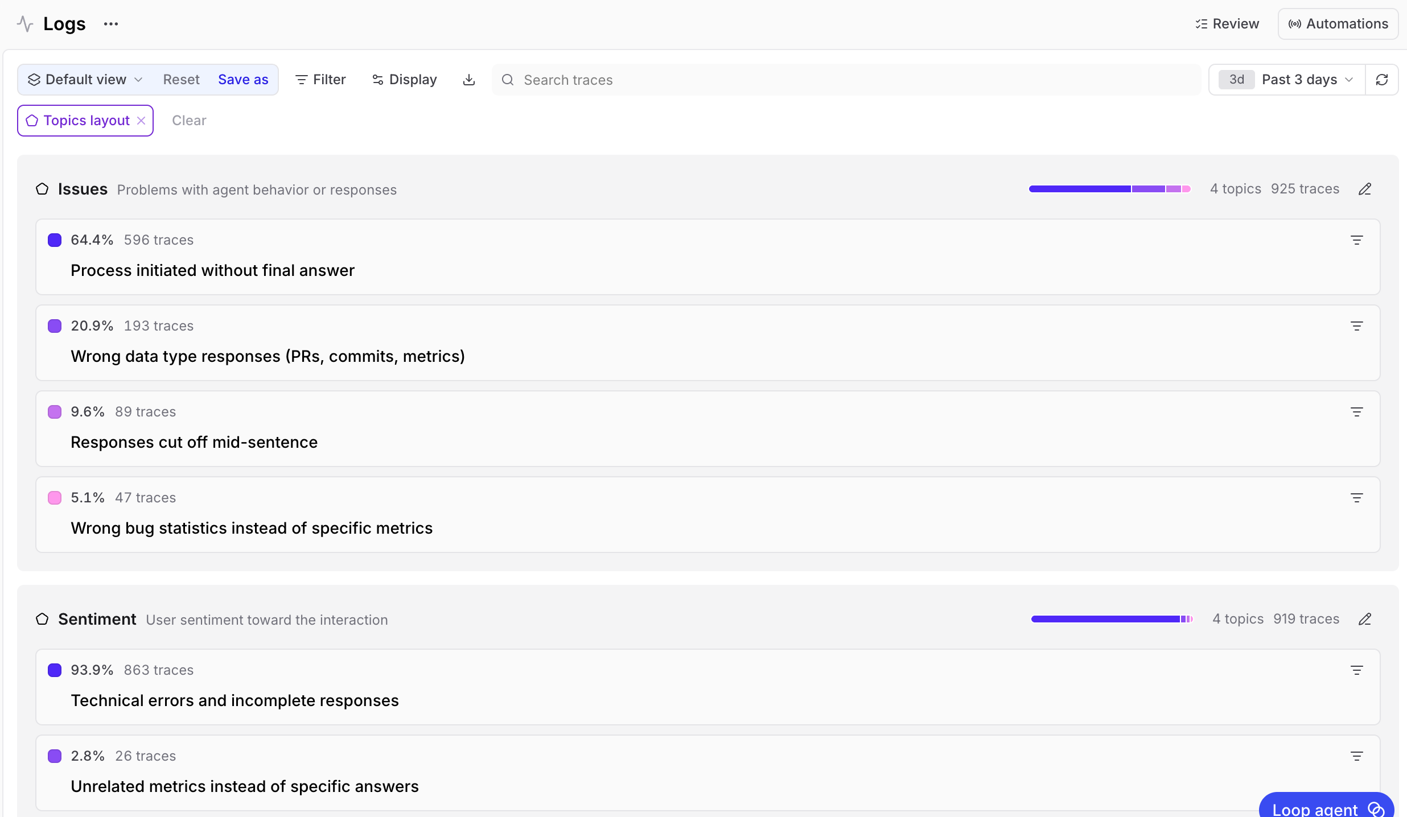Remove the Topics layout filter chip
This screenshot has height=817, width=1407.
(141, 120)
